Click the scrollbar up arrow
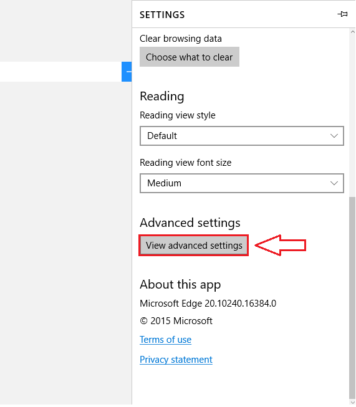356x407 pixels. pos(352,32)
